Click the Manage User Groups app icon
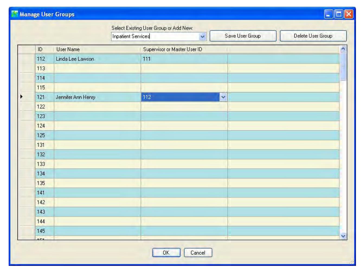The image size is (363, 274). pos(15,14)
